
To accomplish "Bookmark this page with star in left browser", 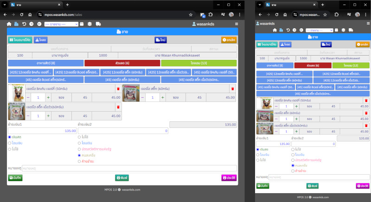I will (x=191, y=14).
